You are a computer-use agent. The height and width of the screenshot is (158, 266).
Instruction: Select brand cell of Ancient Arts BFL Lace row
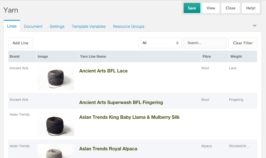tap(19, 68)
